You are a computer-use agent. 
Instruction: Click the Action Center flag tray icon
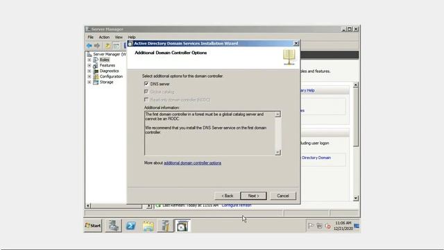tap(311, 226)
